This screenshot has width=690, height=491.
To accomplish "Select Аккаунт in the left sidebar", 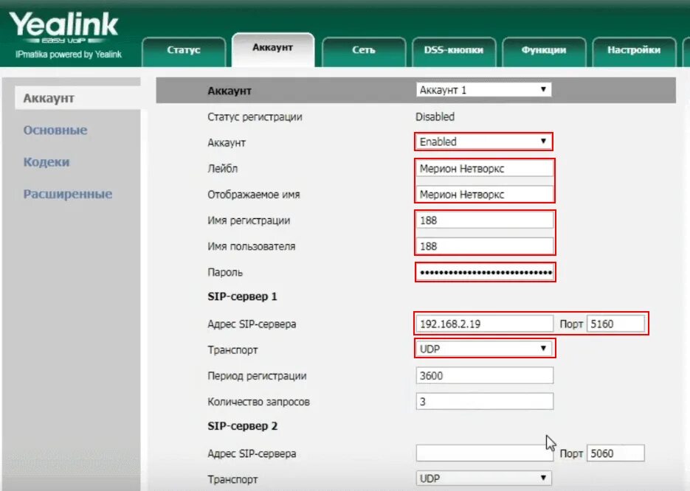I will (x=77, y=98).
